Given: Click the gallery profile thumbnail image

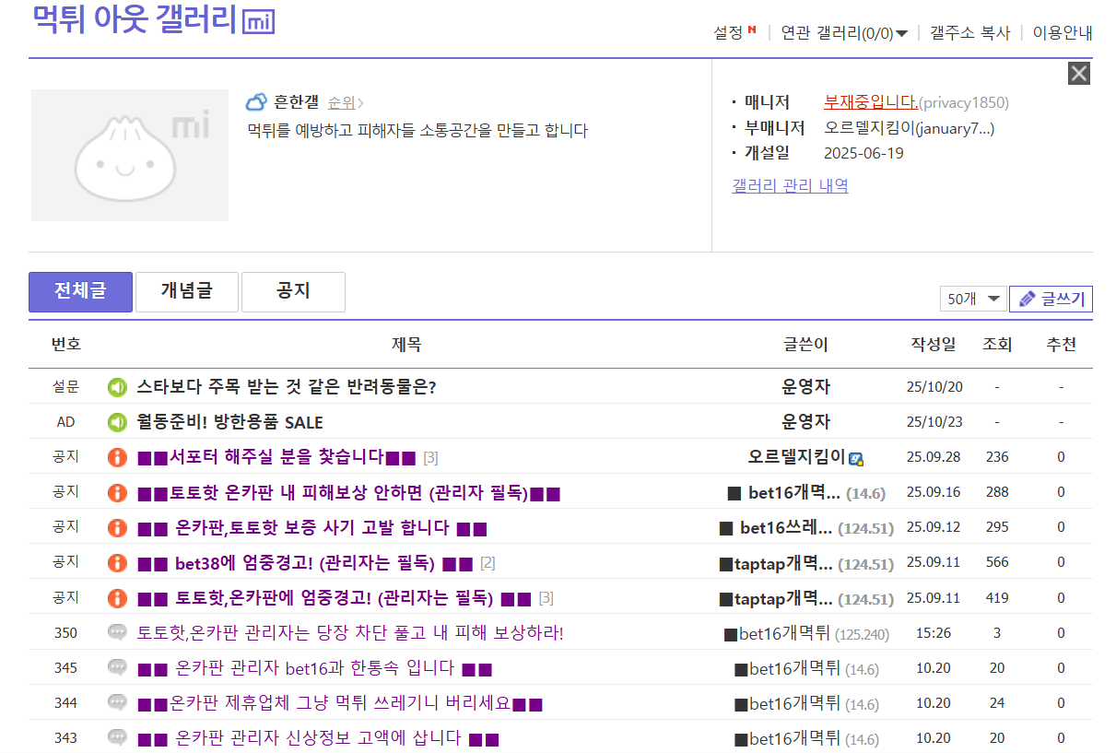Looking at the screenshot, I should click(x=130, y=155).
